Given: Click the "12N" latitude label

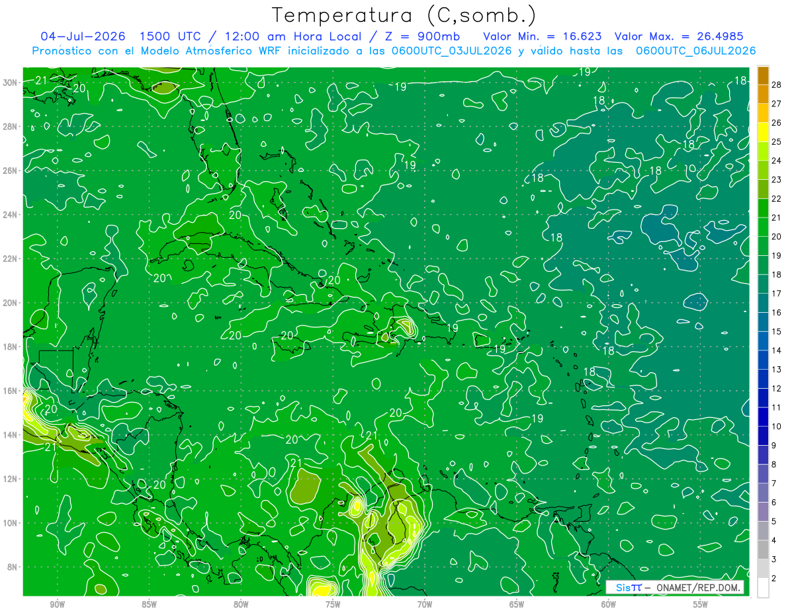Looking at the screenshot, I should (x=10, y=479).
